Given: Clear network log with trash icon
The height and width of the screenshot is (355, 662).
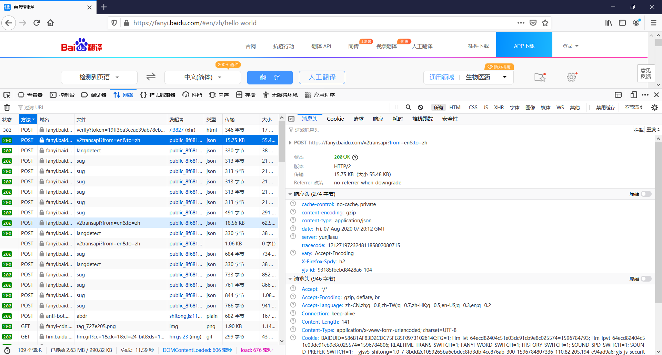Looking at the screenshot, I should [x=7, y=108].
